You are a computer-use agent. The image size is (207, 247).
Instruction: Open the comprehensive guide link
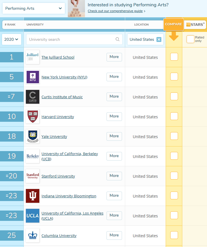115,11
